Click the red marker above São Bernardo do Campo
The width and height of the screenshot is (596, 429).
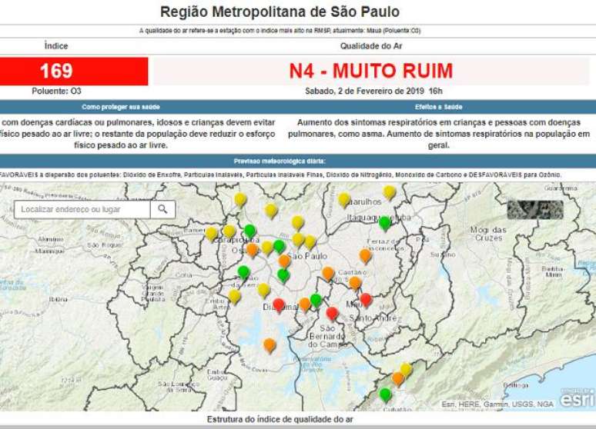(x=332, y=313)
